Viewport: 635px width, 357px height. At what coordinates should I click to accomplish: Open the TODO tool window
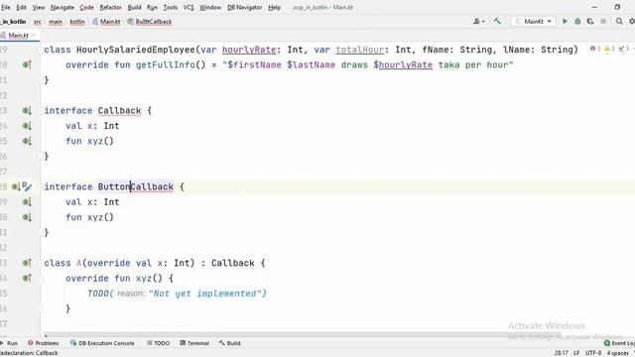click(x=159, y=343)
